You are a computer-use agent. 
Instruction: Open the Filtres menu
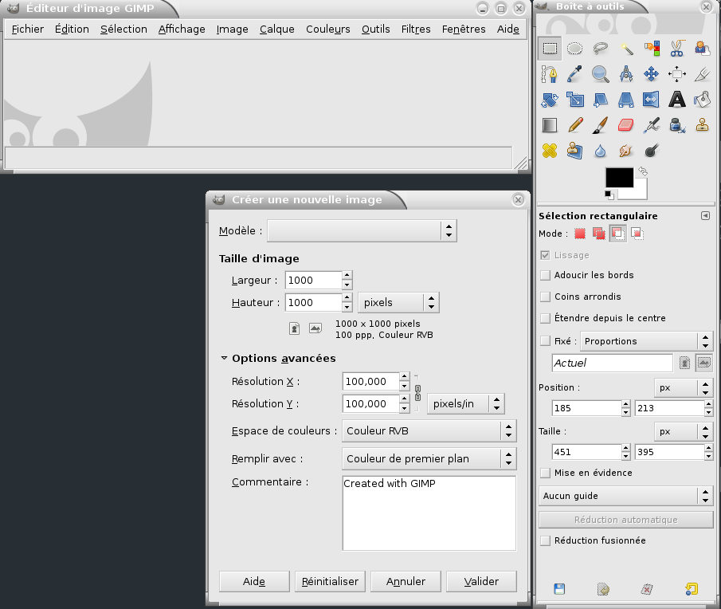pyautogui.click(x=415, y=29)
